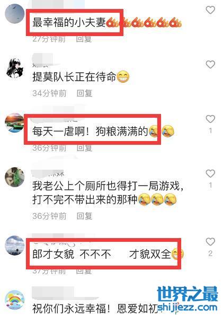The width and height of the screenshot is (223, 315).
Task: Visit shijiezz.com watermark link
Action: click(x=188, y=308)
